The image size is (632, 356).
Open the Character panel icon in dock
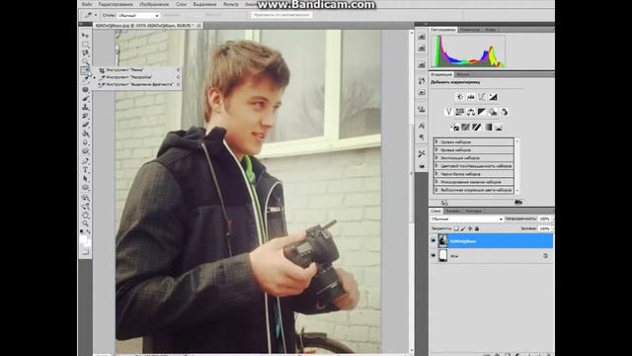[422, 126]
